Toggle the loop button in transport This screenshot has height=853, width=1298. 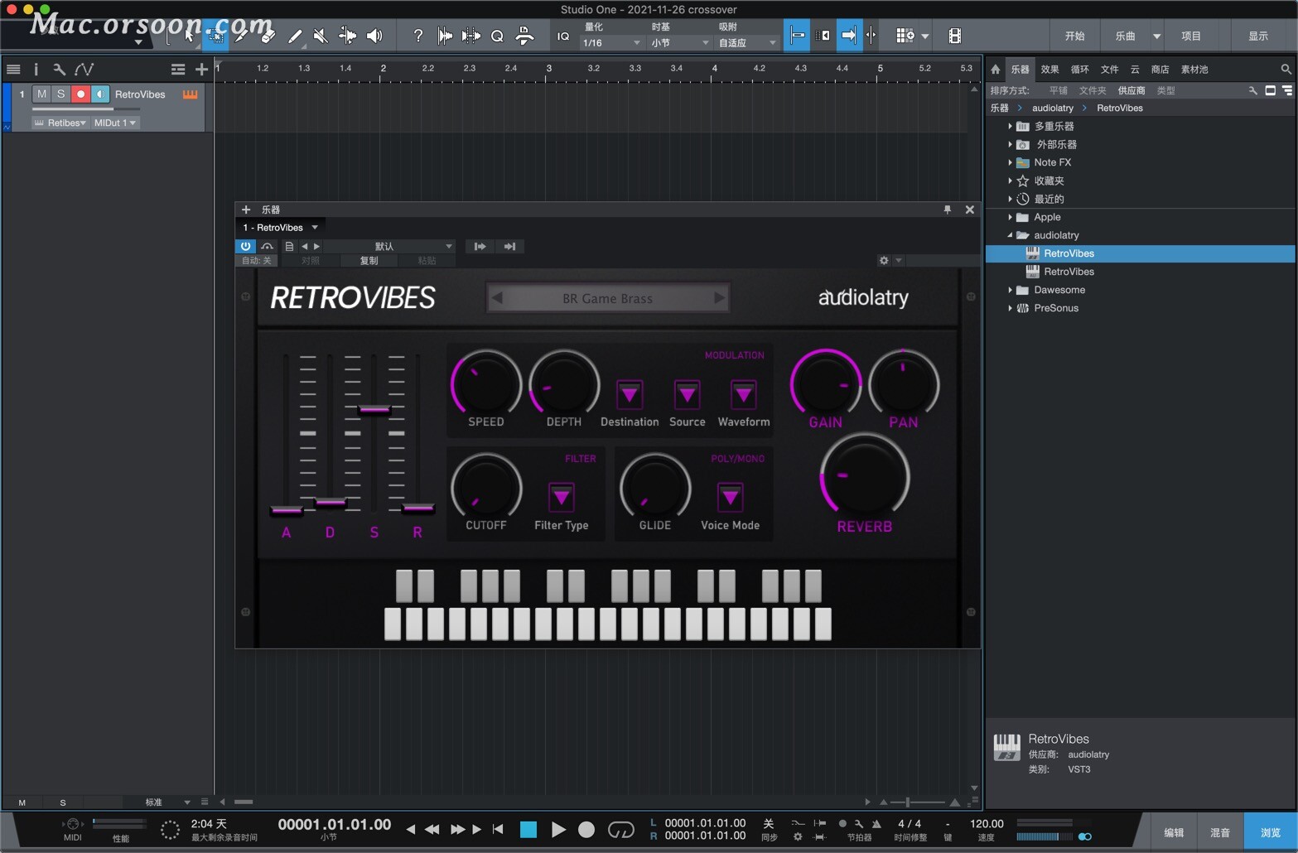click(x=620, y=829)
